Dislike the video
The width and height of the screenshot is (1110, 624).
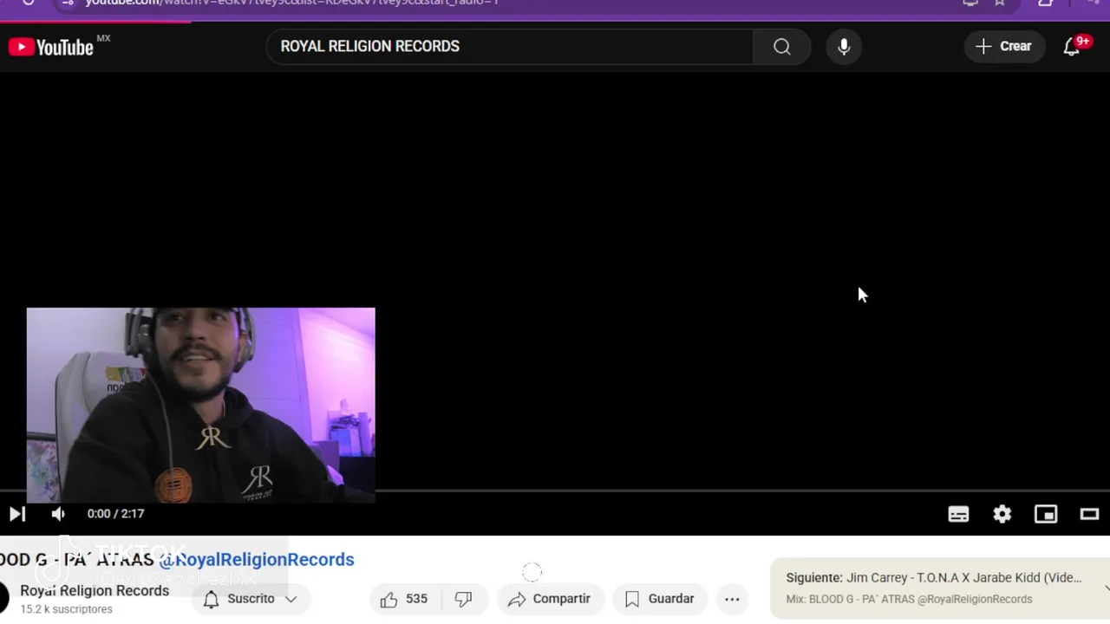(x=464, y=599)
